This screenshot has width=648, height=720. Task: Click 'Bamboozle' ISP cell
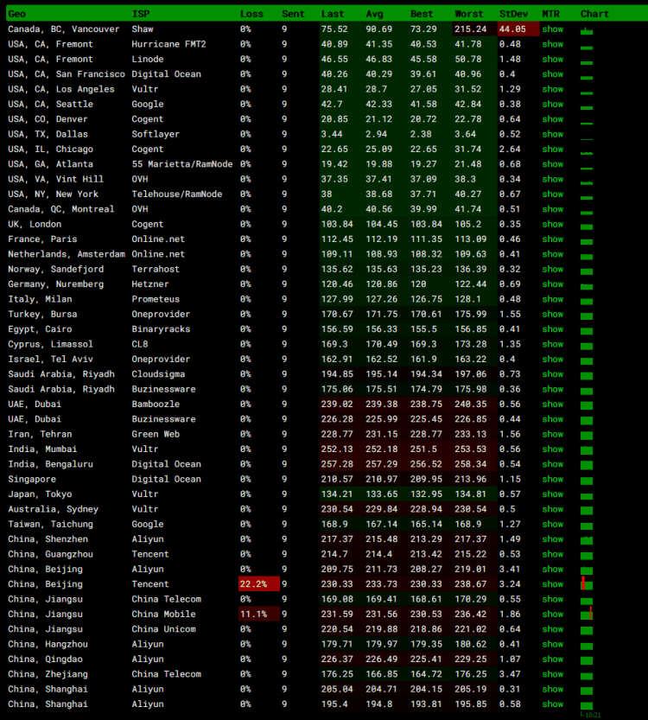pos(156,405)
